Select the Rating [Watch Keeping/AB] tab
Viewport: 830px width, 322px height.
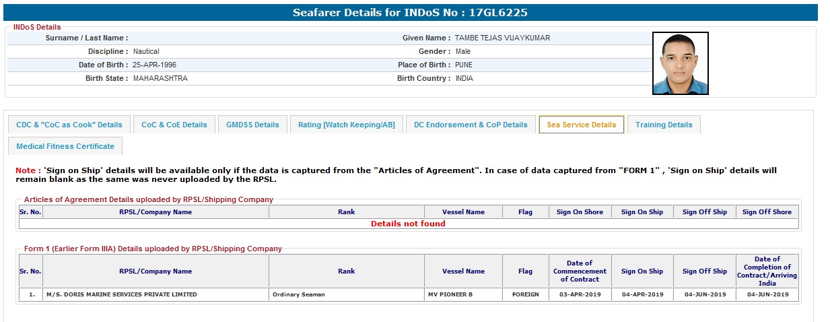pyautogui.click(x=347, y=125)
